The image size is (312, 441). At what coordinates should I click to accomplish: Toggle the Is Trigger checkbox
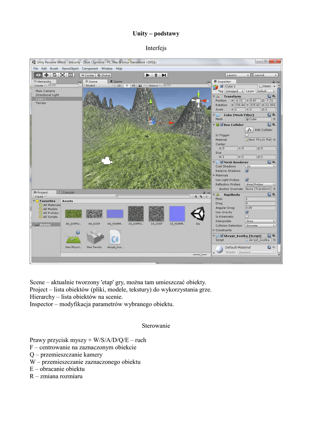(x=247, y=135)
